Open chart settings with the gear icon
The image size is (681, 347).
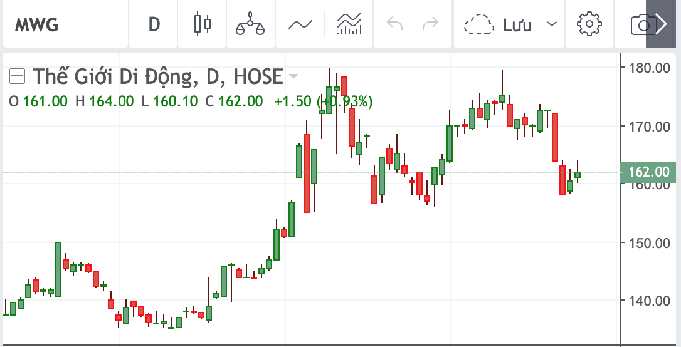pos(589,24)
